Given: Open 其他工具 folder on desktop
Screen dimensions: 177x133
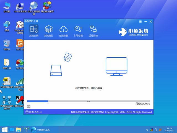Looking at the screenshot, I should point(7,63).
